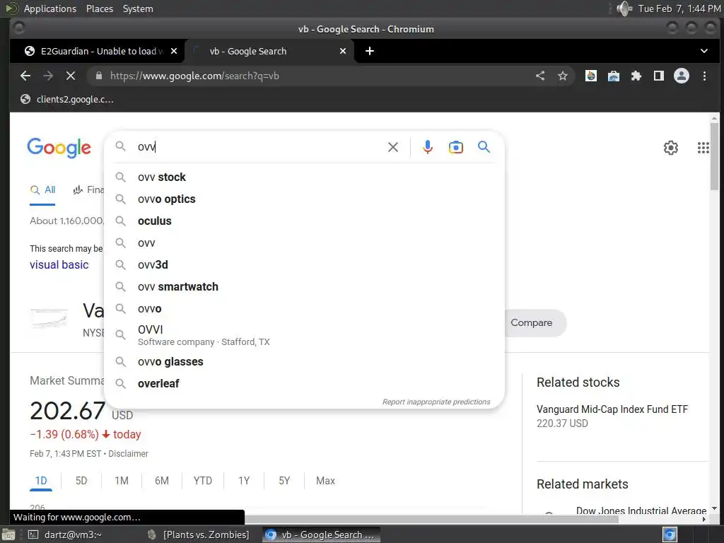Select the 6M chart range

pyautogui.click(x=162, y=481)
